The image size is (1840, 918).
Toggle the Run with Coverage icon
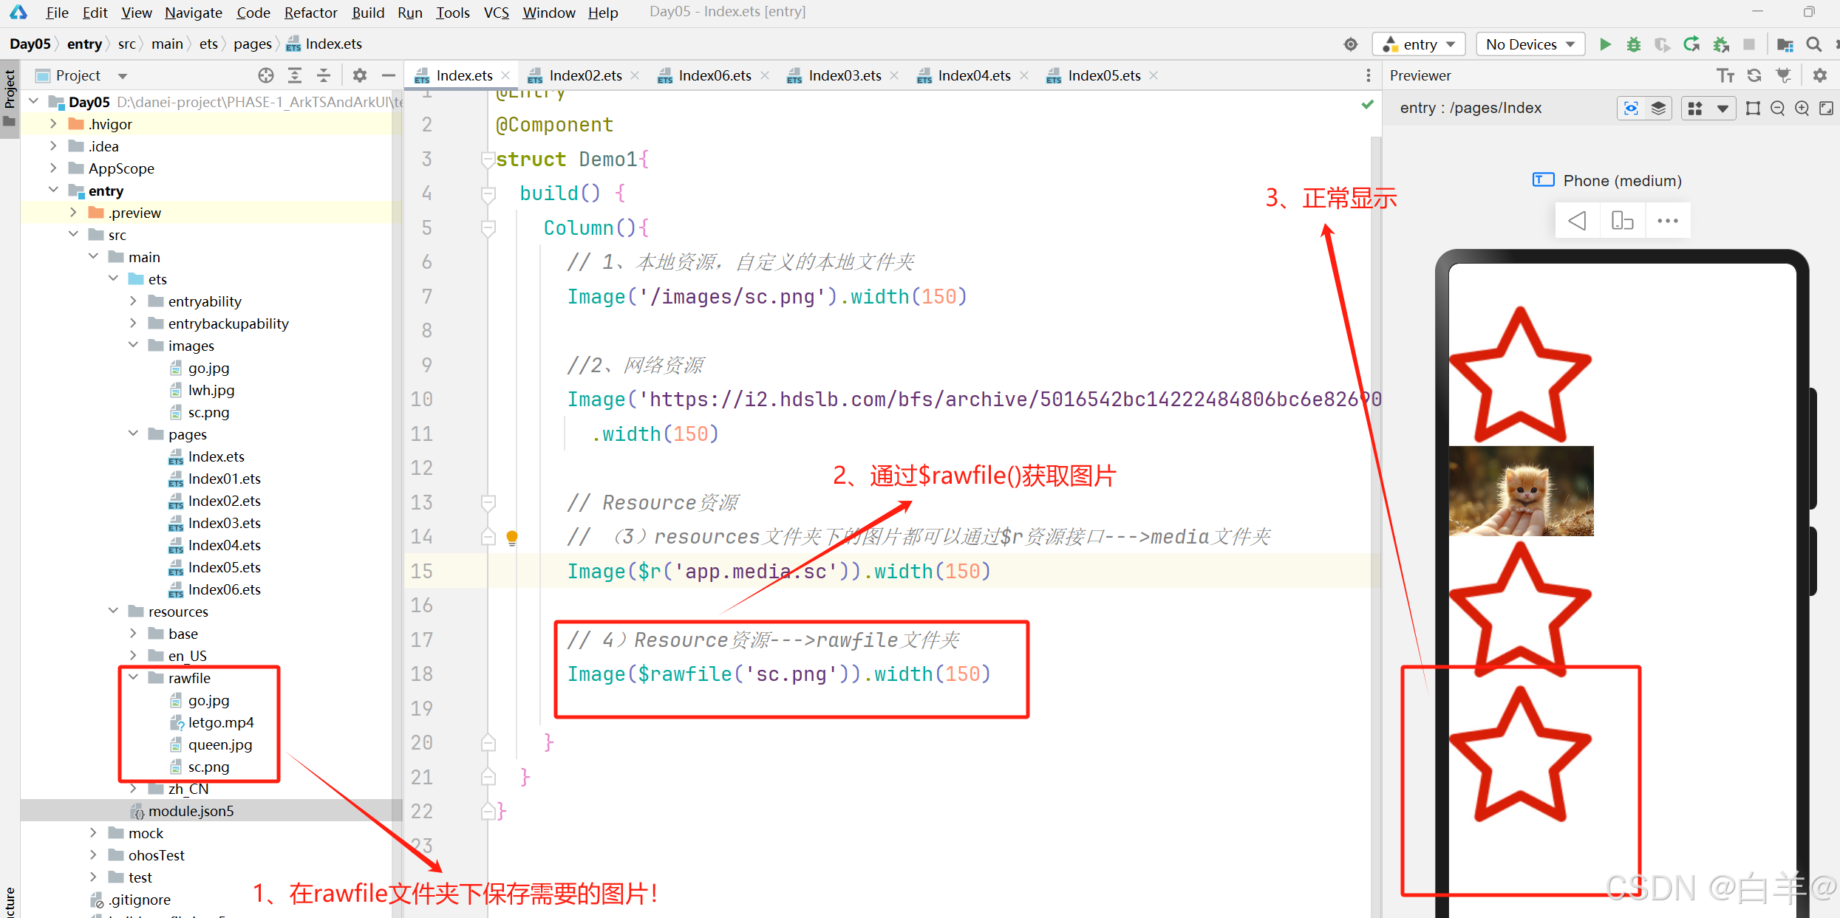pos(1663,44)
